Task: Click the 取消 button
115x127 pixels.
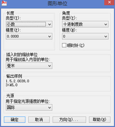Action: tap(39, 119)
